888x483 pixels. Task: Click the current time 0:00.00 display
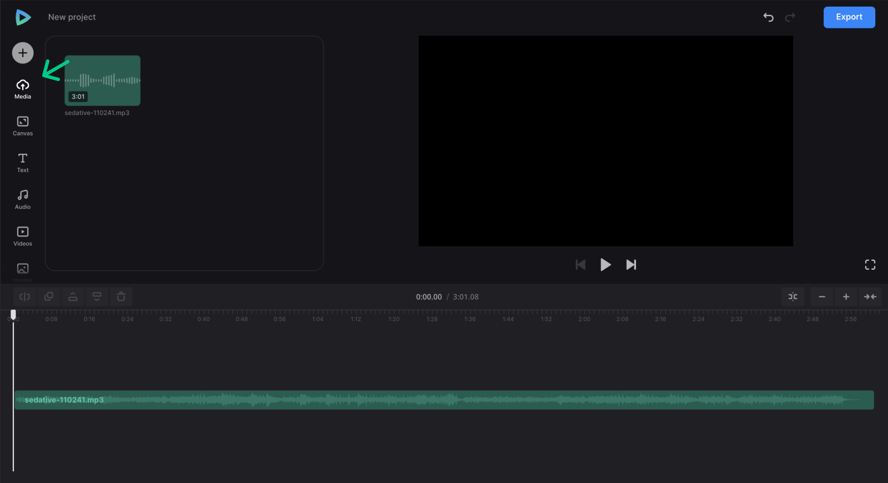429,297
